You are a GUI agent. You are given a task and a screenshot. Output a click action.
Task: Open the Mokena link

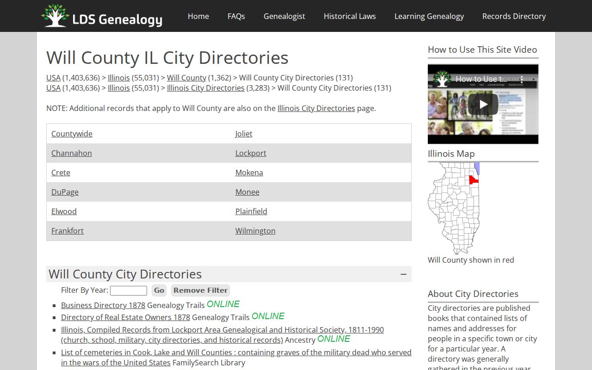pyautogui.click(x=249, y=173)
